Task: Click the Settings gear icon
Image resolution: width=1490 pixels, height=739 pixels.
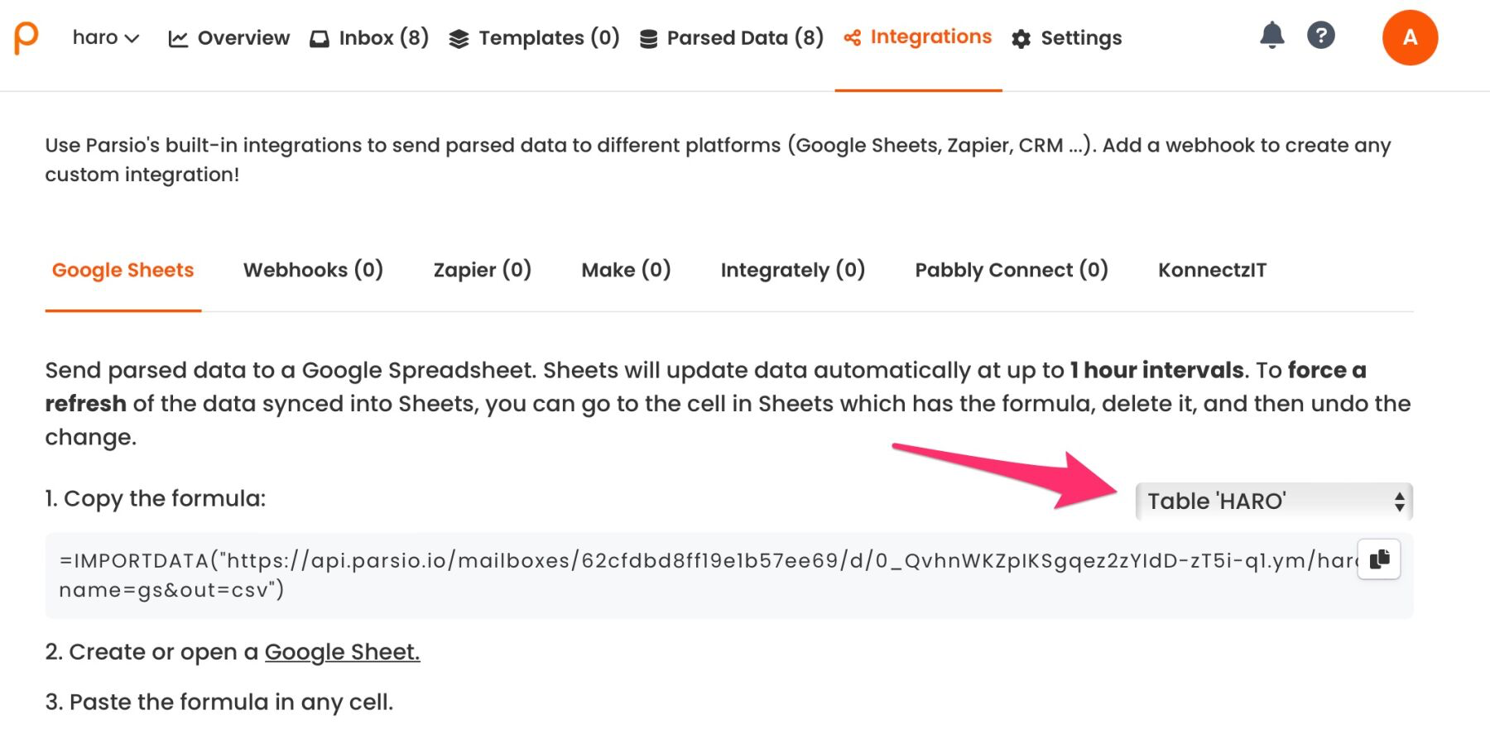Action: click(1021, 39)
